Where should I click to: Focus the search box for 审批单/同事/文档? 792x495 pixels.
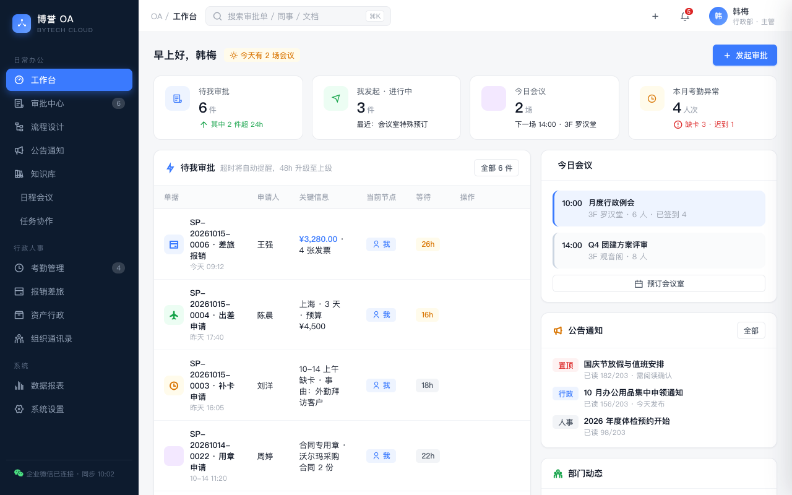point(298,16)
